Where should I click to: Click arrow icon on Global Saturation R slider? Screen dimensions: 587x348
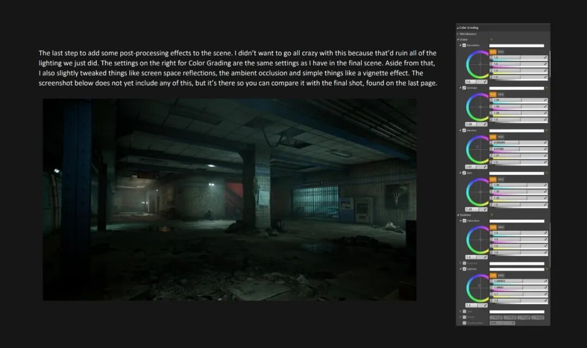click(x=546, y=58)
